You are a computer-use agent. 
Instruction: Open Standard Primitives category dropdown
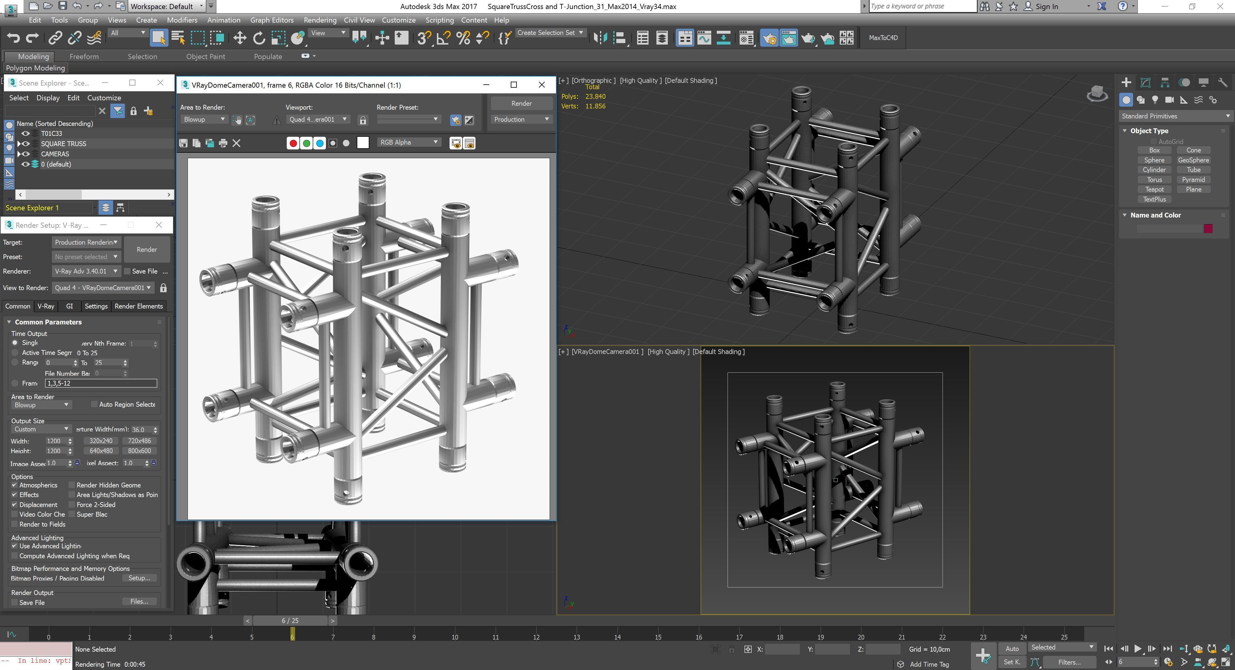[x=1176, y=116]
